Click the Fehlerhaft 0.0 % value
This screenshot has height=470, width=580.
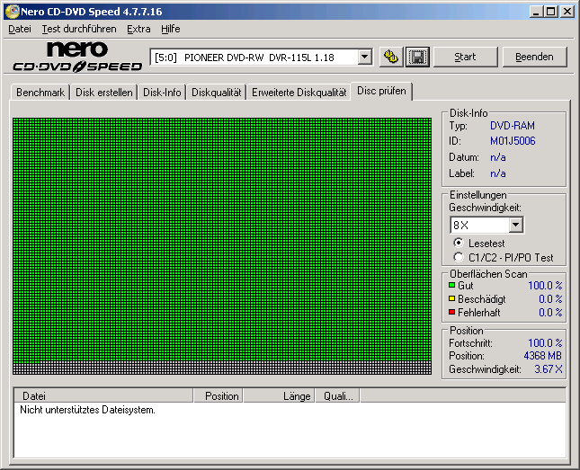click(550, 313)
